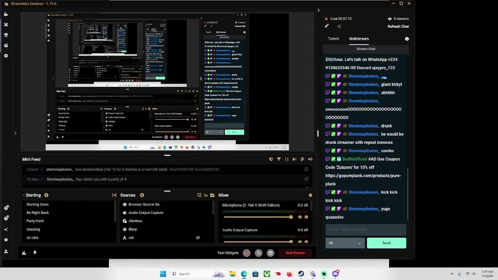Focus the chat message input field
The image size is (498, 280).
coord(366,229)
